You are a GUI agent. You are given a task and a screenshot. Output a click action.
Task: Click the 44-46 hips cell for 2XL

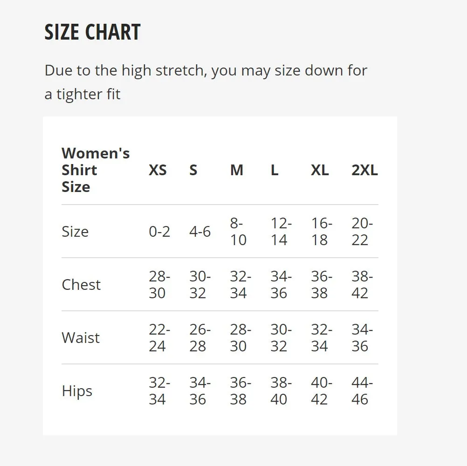tap(362, 391)
